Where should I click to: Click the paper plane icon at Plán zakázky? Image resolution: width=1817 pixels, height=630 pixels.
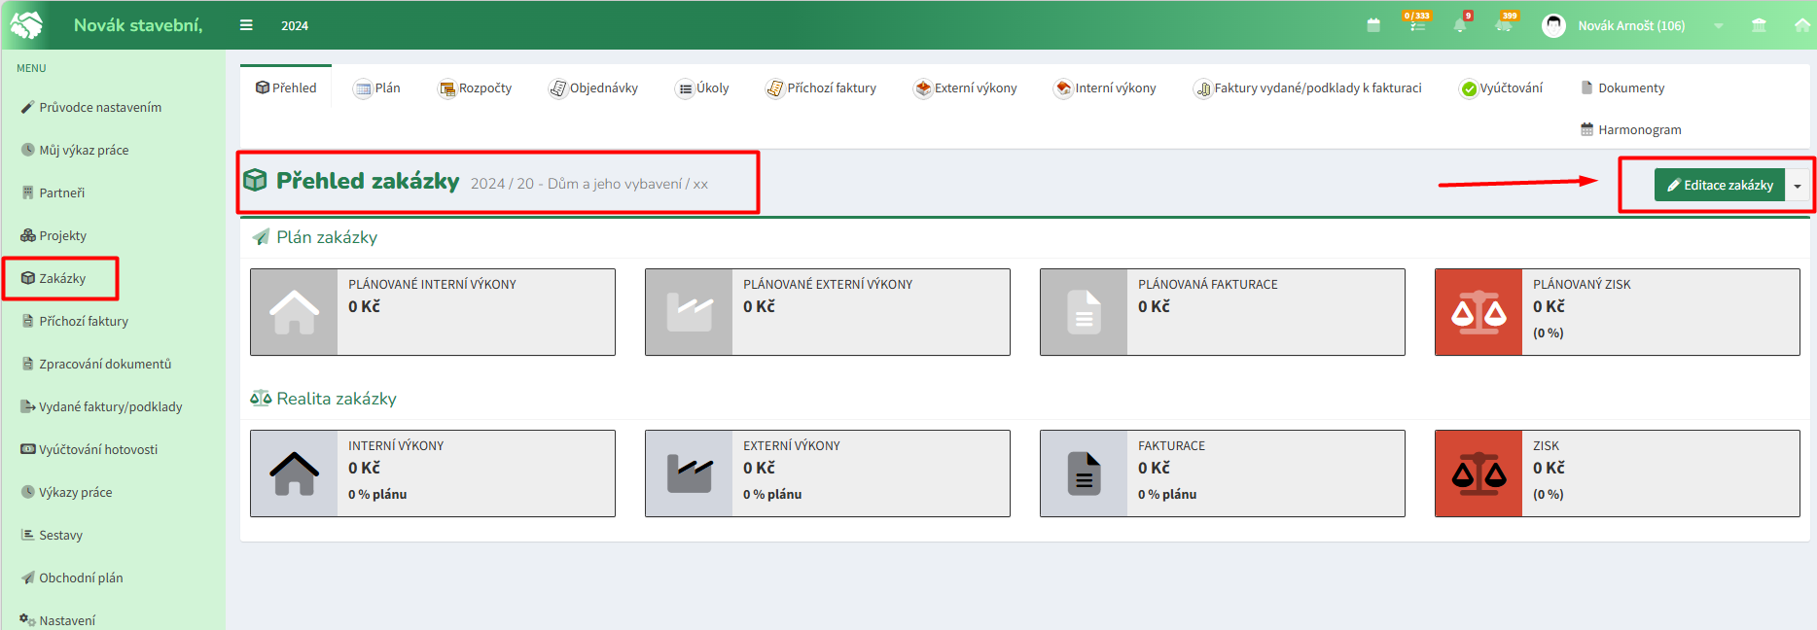pos(261,236)
